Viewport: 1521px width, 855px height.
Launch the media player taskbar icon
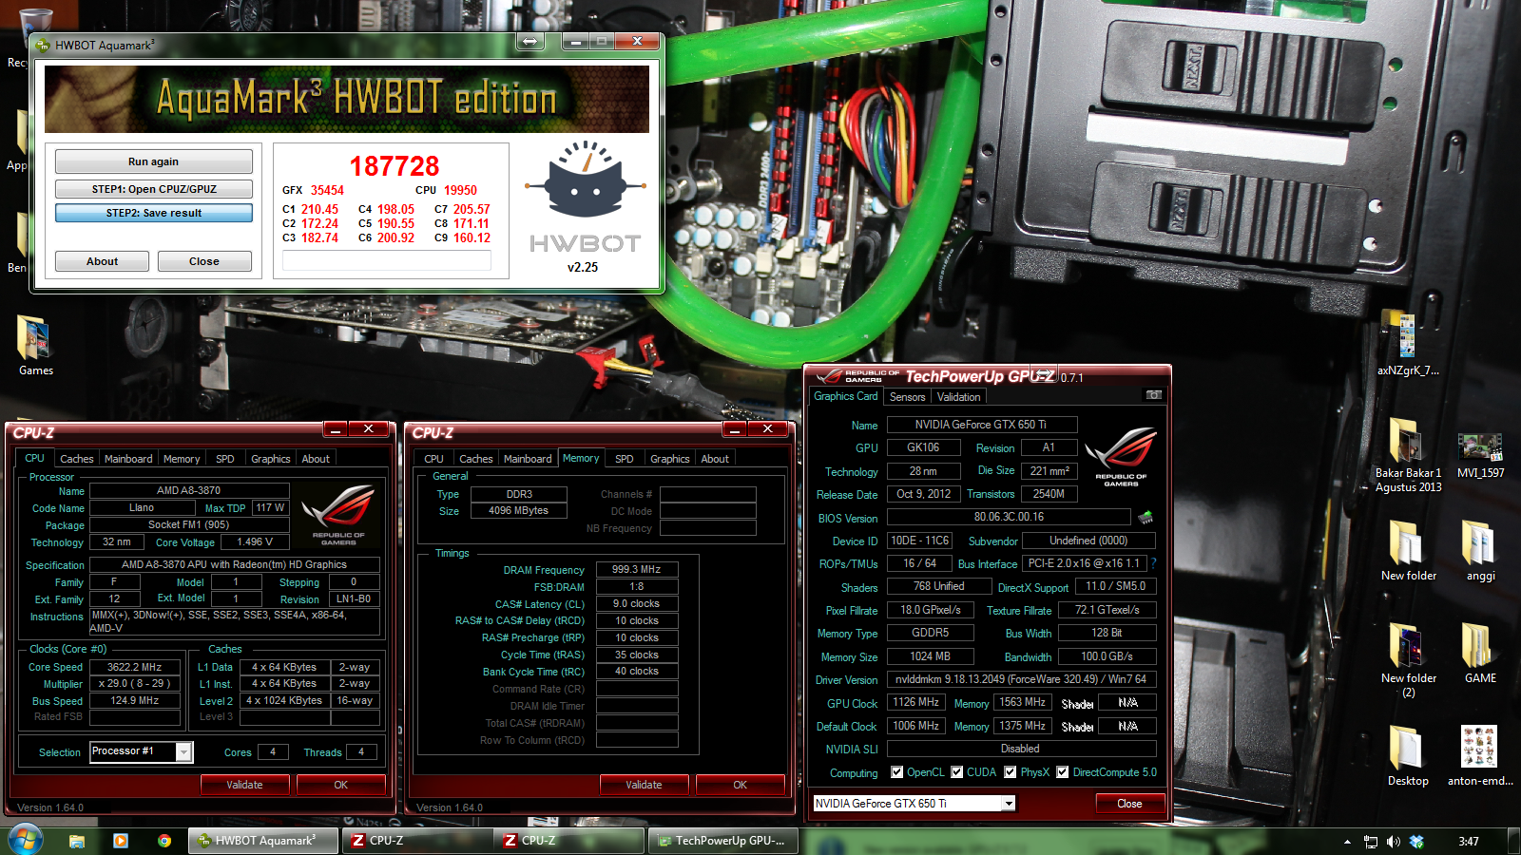point(120,841)
